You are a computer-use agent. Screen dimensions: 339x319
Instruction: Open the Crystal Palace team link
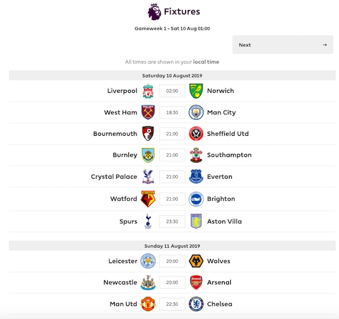pyautogui.click(x=114, y=177)
